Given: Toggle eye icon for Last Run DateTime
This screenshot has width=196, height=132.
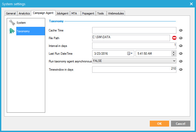Looking at the screenshot, I should [x=181, y=54].
